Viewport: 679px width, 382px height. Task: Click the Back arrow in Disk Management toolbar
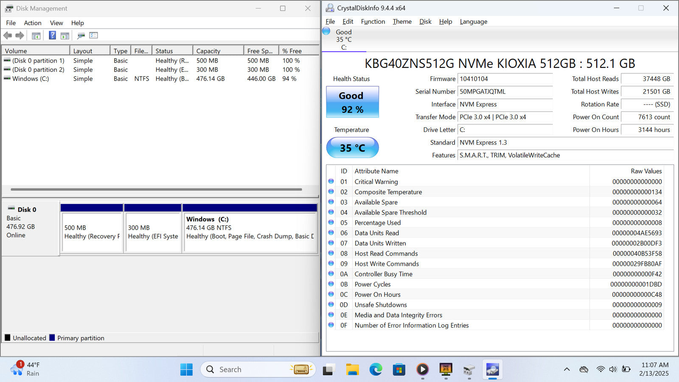[8, 36]
